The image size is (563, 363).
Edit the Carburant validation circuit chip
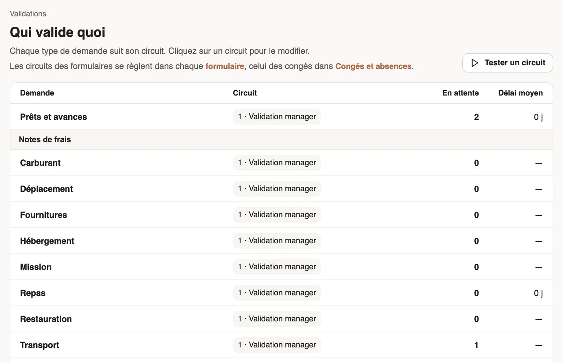point(277,163)
